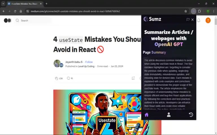Open the Extensions puzzle icon

[199, 11]
